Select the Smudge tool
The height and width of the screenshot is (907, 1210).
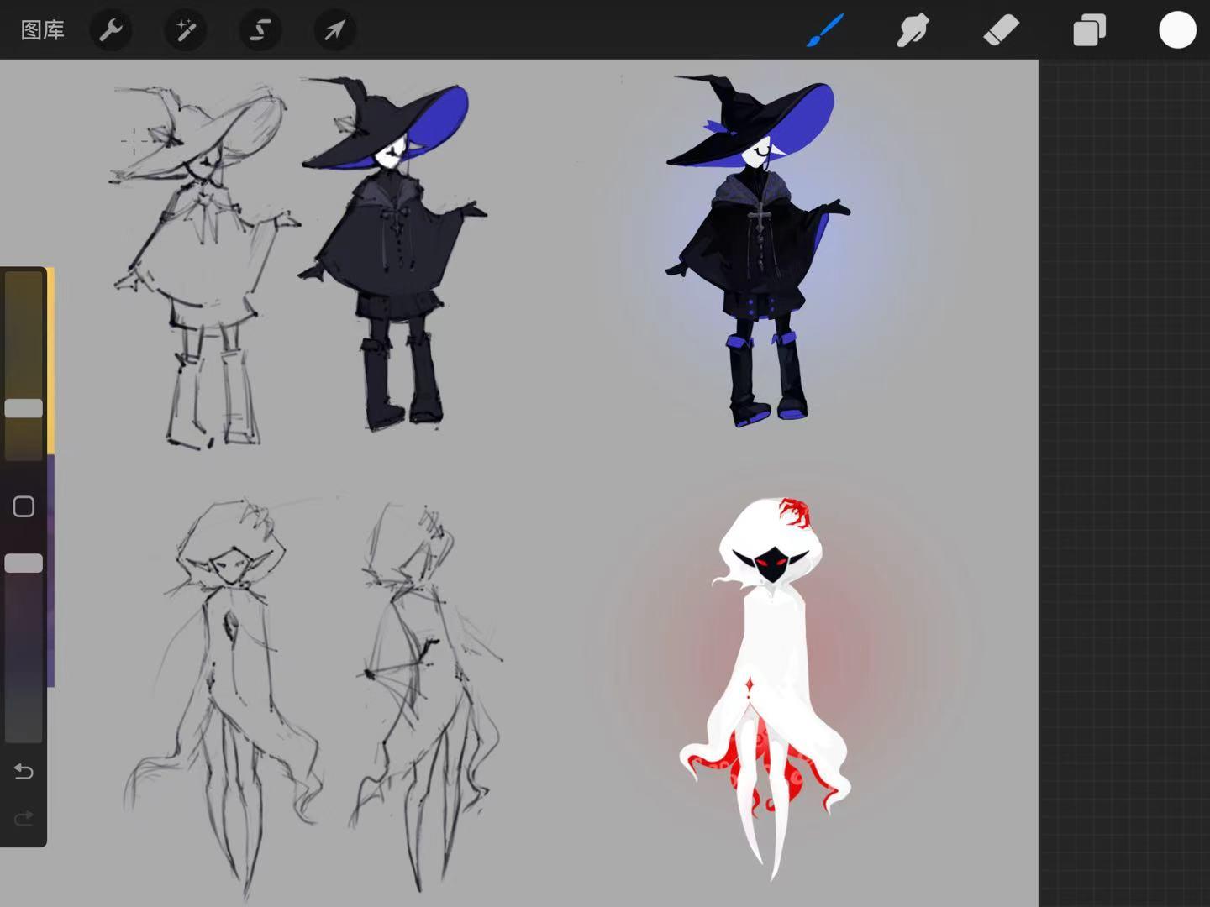(913, 31)
